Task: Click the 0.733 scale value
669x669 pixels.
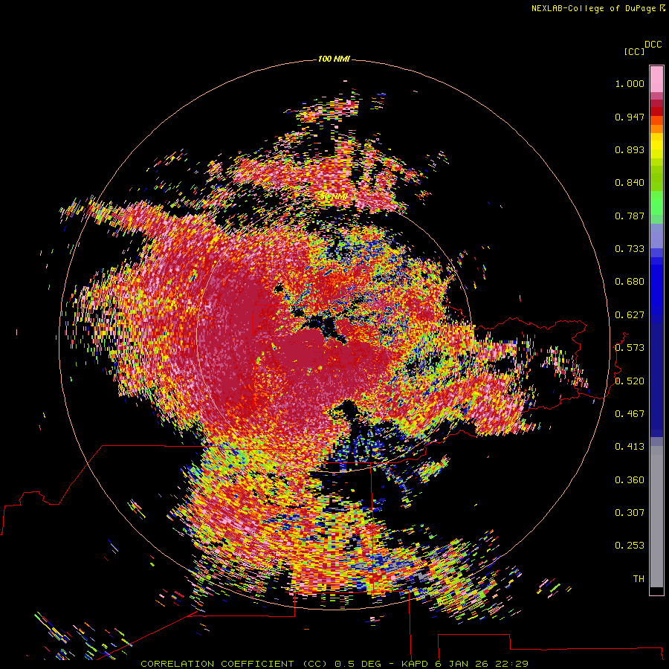Action: pos(630,249)
